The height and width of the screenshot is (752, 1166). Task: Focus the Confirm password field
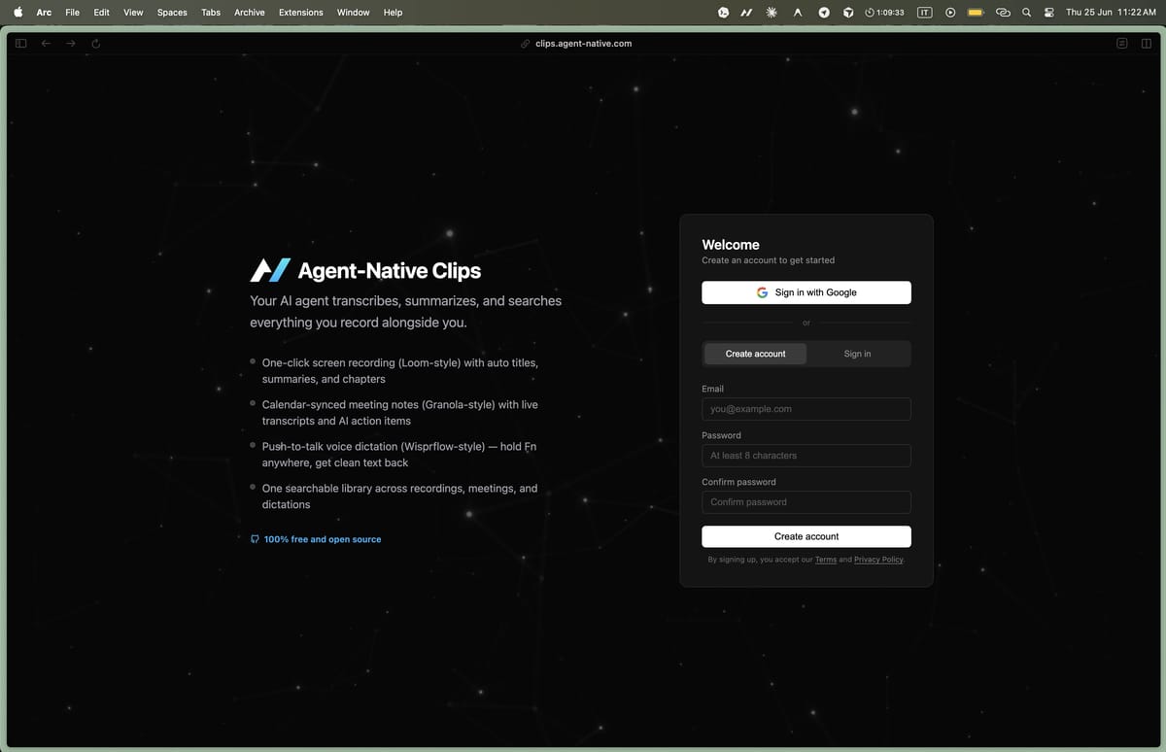click(x=806, y=502)
